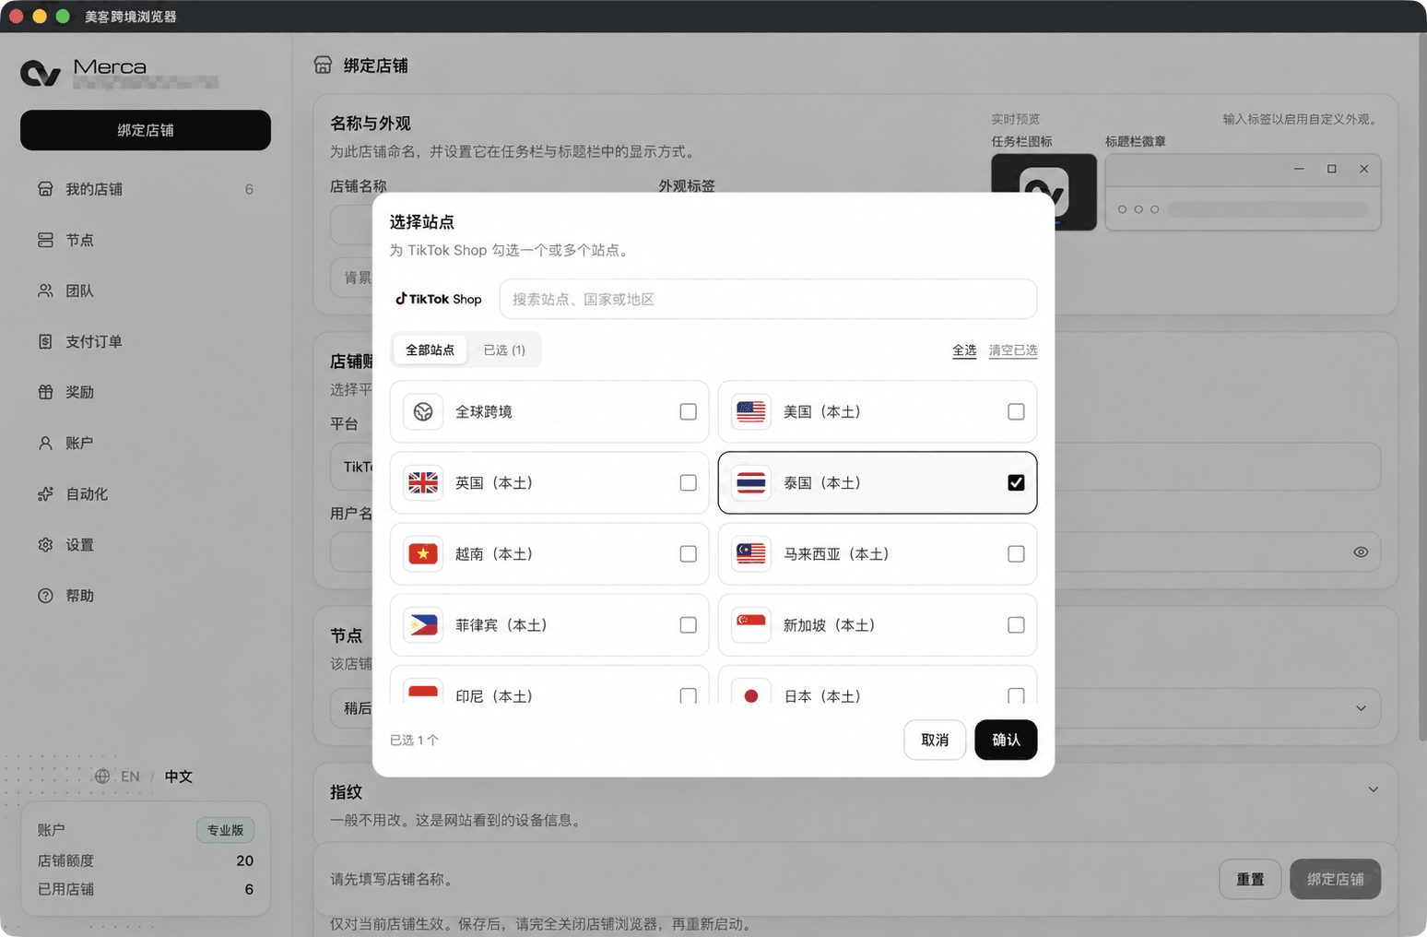
Task: Click the Singapore flag icon for 新加坡
Action: pyautogui.click(x=751, y=624)
